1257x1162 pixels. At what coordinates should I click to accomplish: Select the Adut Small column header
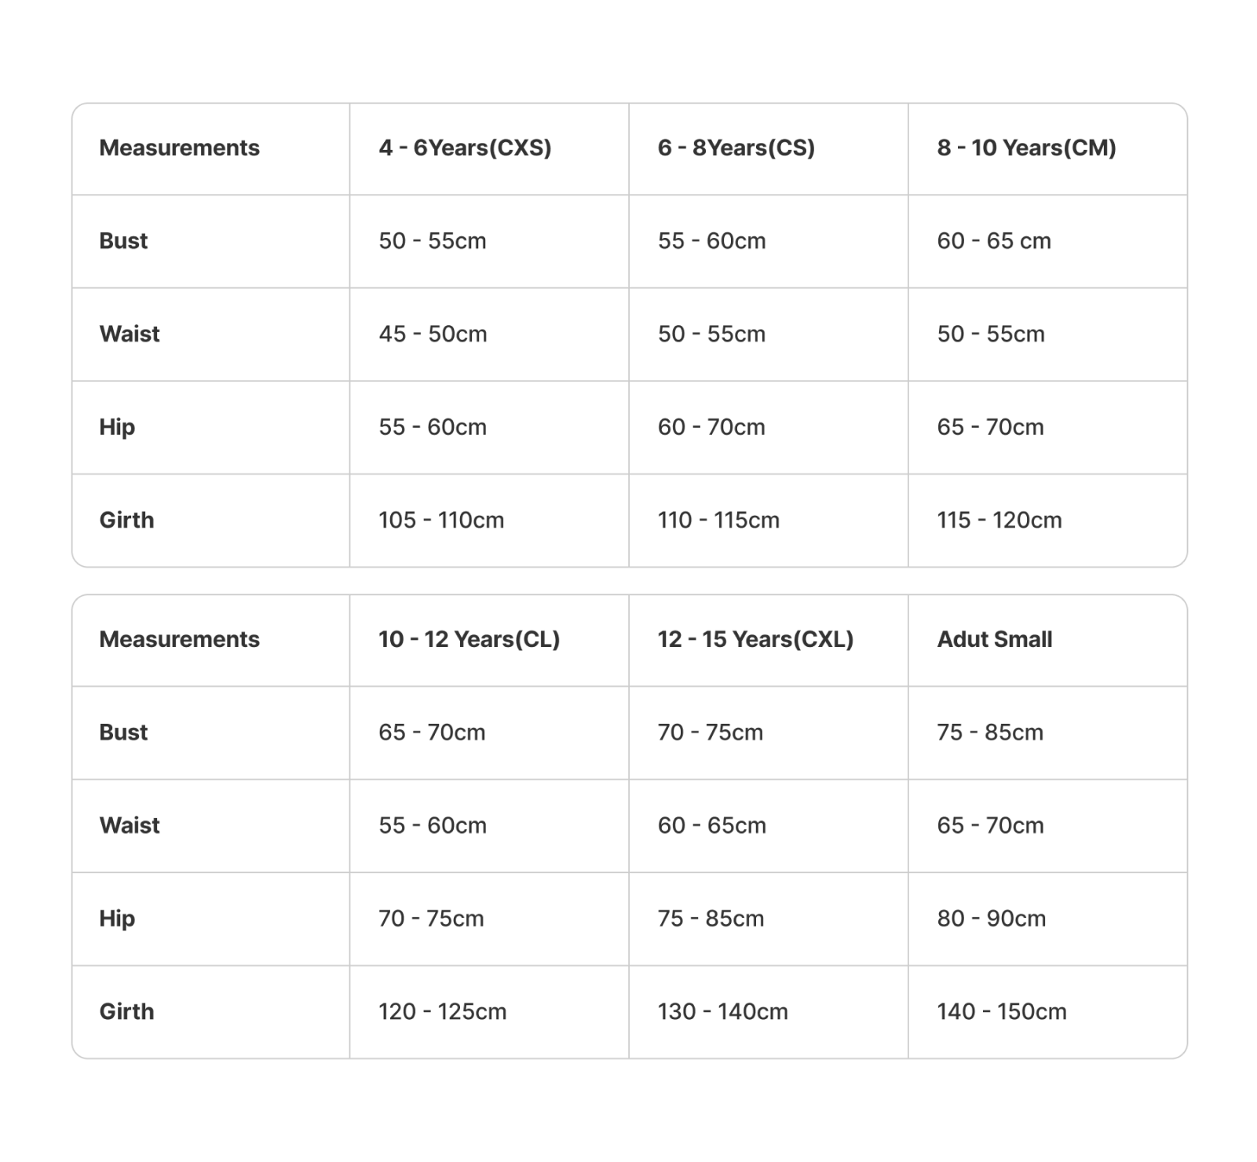pos(994,639)
